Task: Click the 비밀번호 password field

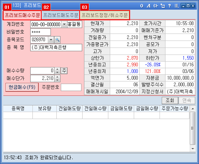Action: (41, 32)
